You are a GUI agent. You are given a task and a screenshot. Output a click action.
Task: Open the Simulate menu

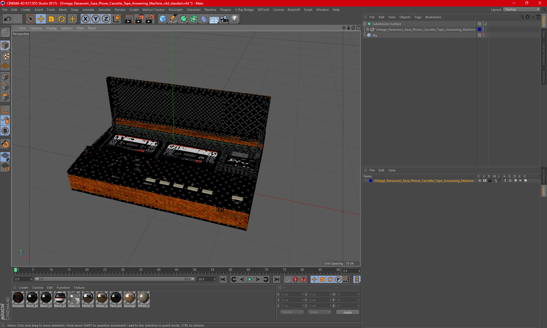pyautogui.click(x=105, y=10)
